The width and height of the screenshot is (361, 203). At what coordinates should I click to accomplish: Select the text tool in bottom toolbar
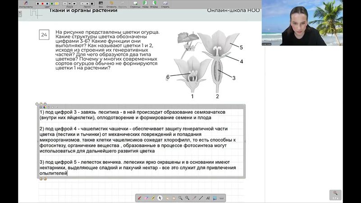coord(208,198)
